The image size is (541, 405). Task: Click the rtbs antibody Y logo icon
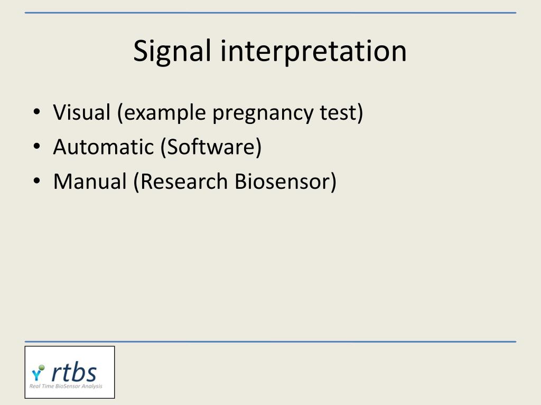point(38,373)
